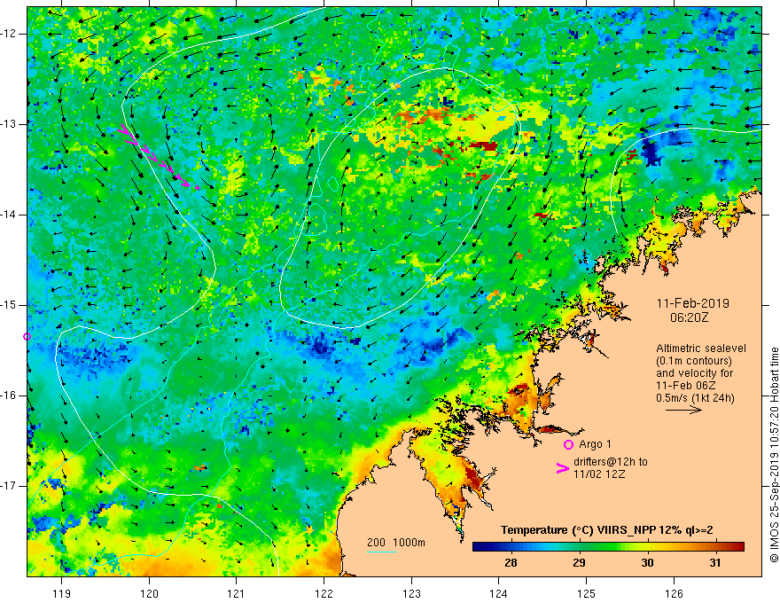The width and height of the screenshot is (780, 603).
Task: Click the '(0.1m contours)' legend text
Action: pyautogui.click(x=694, y=361)
